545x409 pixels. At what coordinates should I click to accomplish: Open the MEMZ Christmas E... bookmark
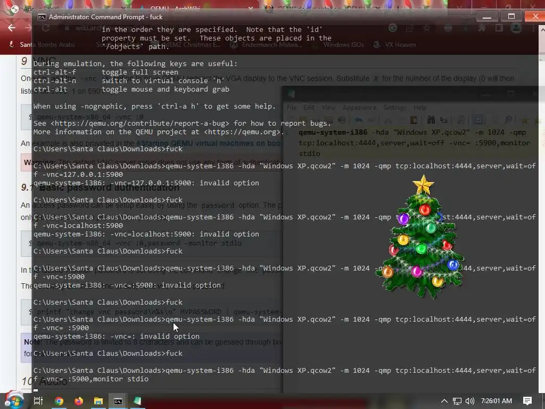coord(188,45)
